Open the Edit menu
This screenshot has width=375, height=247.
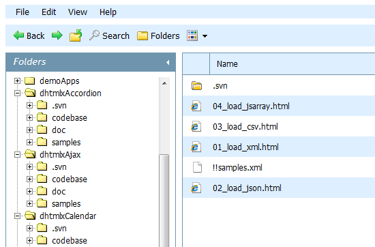(x=48, y=12)
